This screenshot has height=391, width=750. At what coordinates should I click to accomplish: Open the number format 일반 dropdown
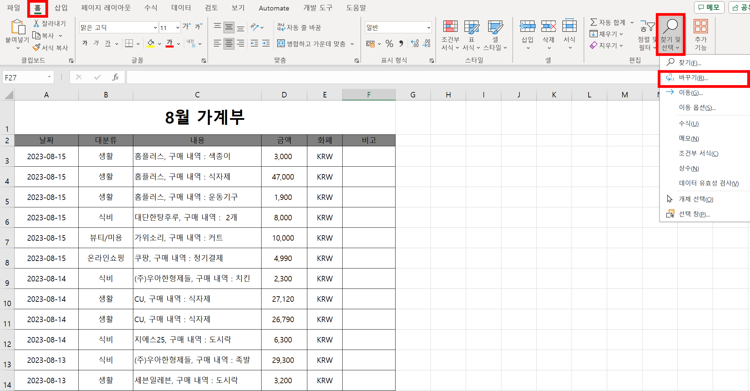[429, 27]
